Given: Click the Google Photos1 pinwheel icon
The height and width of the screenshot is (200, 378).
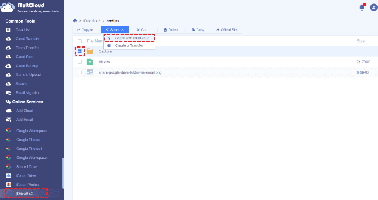Looking at the screenshot, I should pos(8,149).
